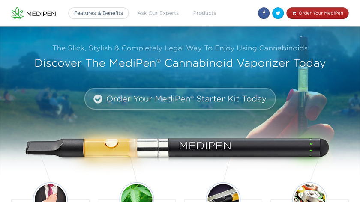This screenshot has height=202, width=360.
Task: Open the Twitter bird icon
Action: [x=278, y=13]
